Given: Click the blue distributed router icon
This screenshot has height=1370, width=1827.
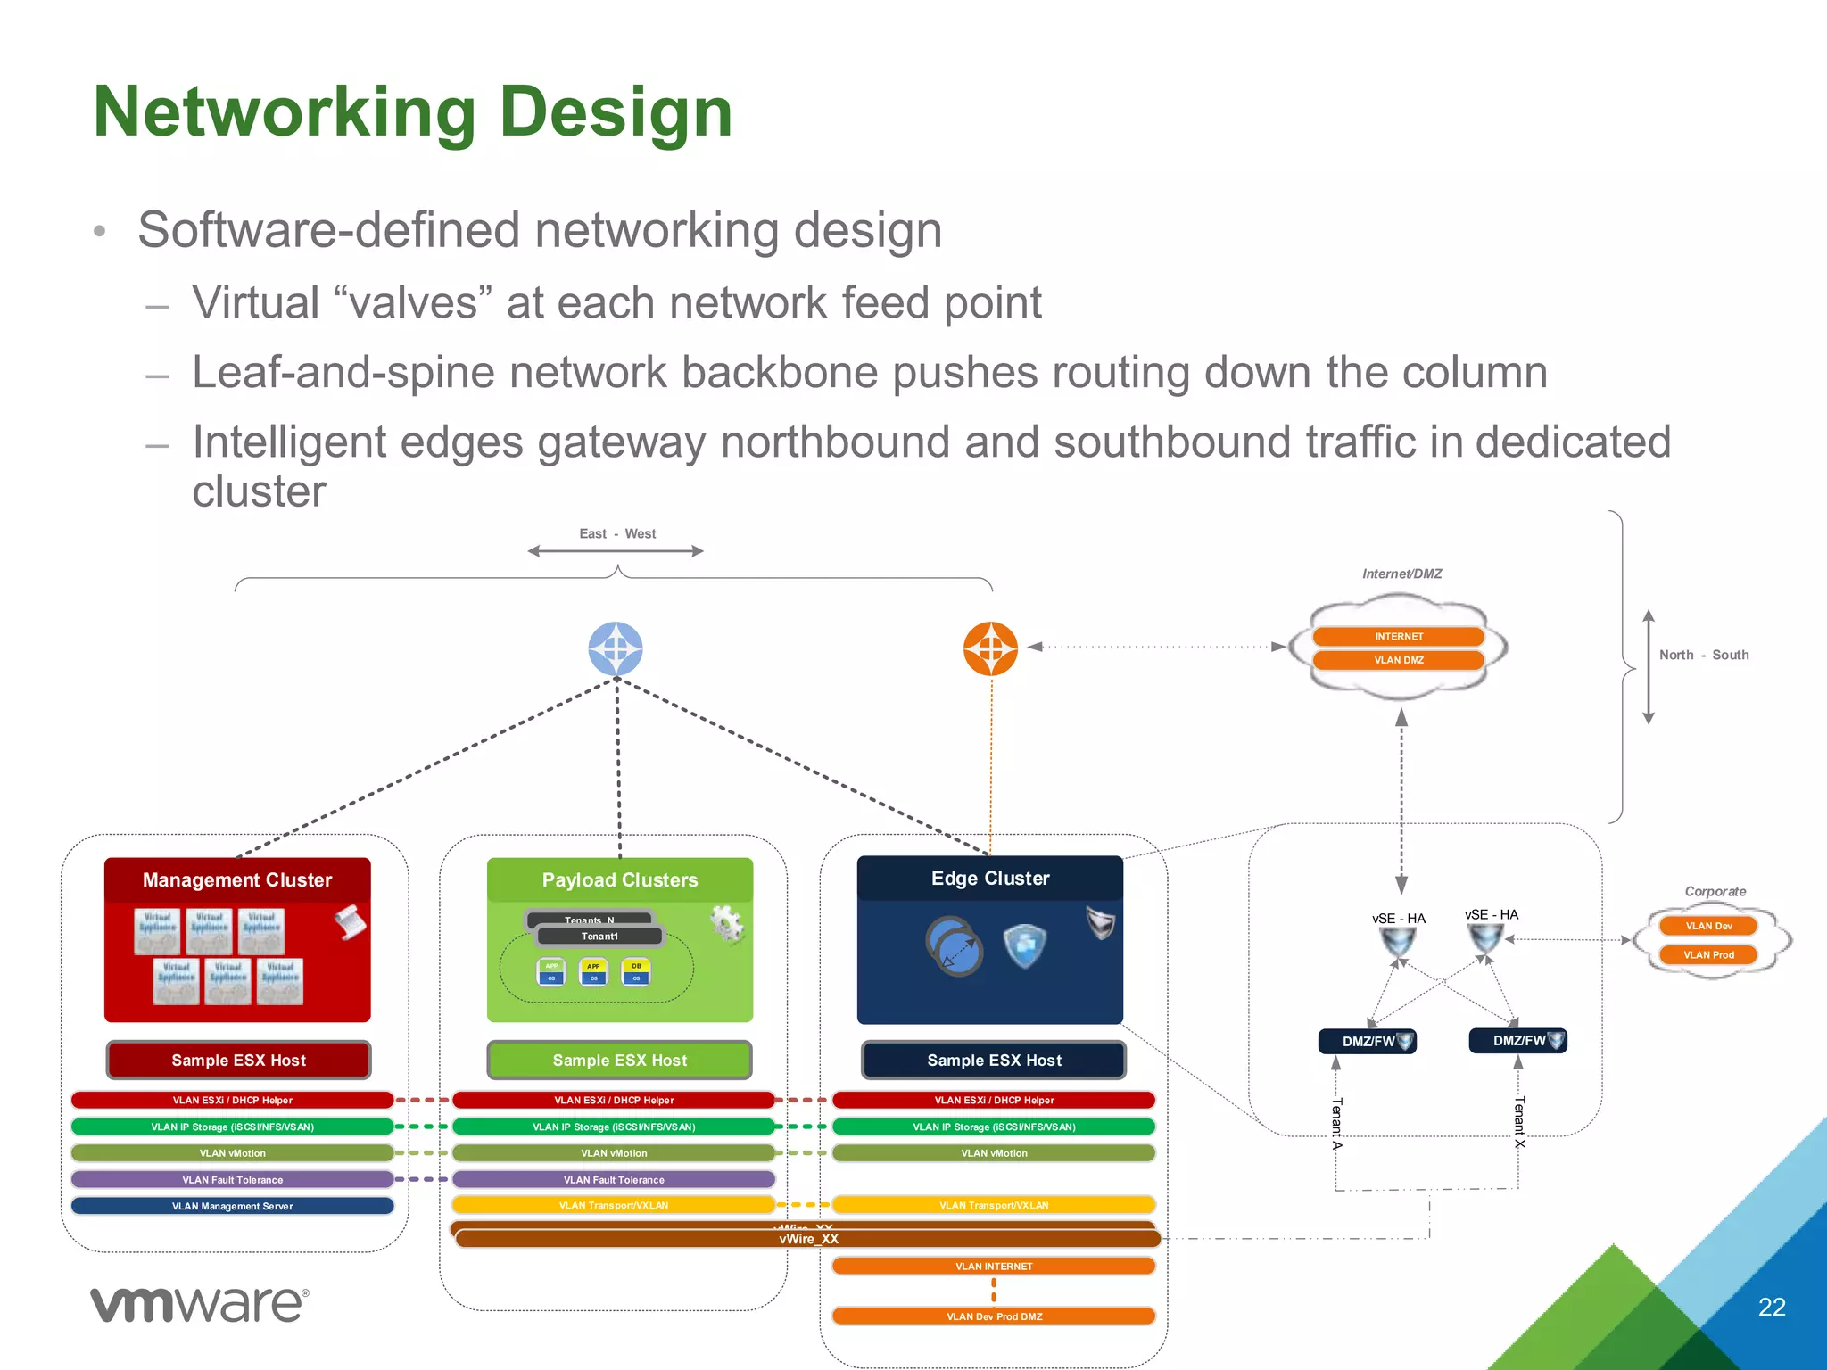Looking at the screenshot, I should click(616, 648).
